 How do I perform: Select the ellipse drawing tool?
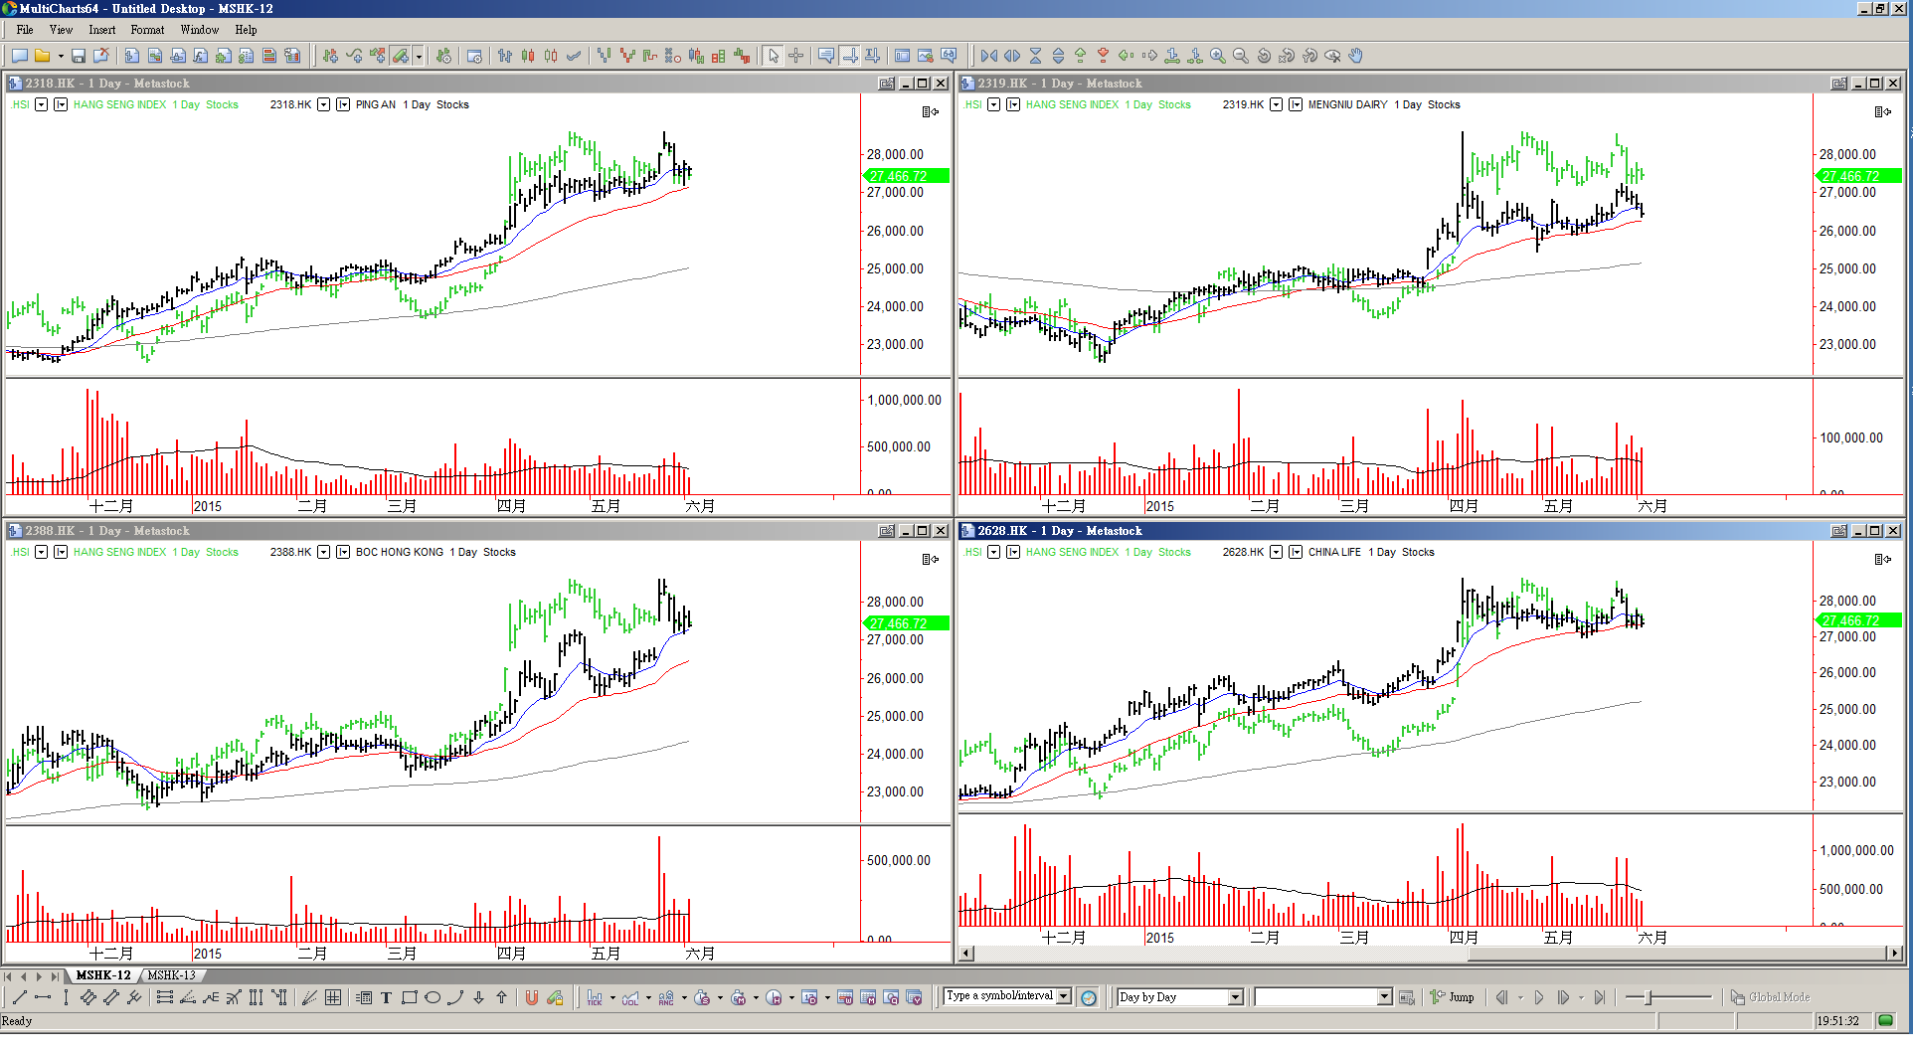click(433, 997)
